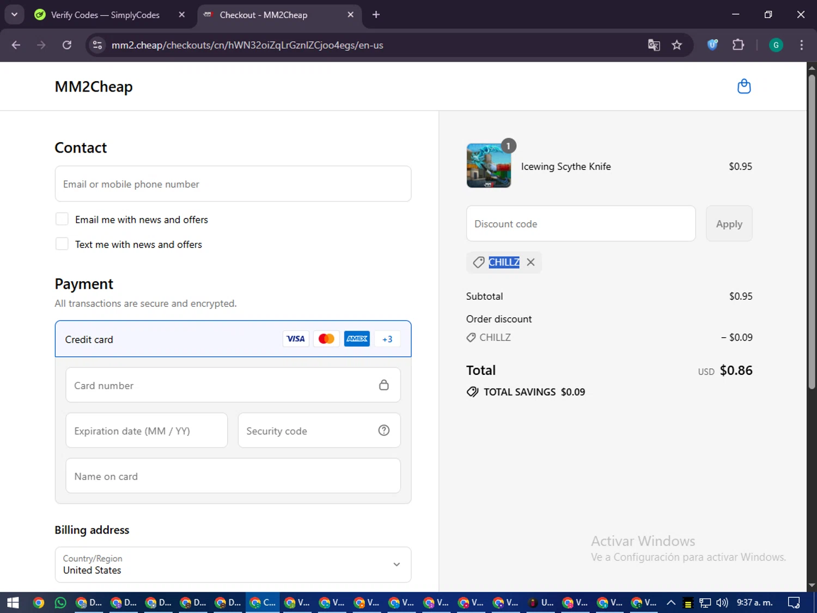Click the taskbar clock 9:37 a. m.
817x613 pixels.
pos(754,603)
